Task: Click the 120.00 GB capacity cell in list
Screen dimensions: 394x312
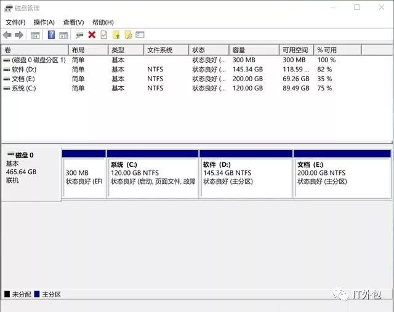Action: (247, 88)
